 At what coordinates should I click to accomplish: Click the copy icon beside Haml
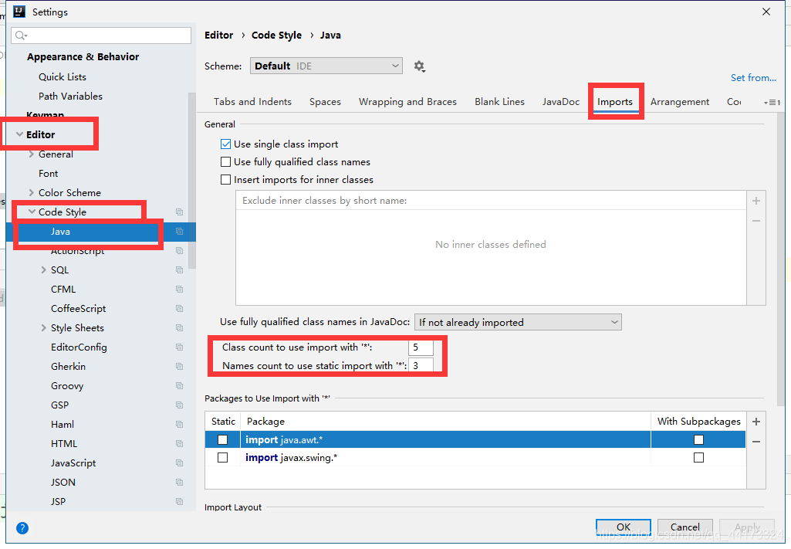[179, 425]
